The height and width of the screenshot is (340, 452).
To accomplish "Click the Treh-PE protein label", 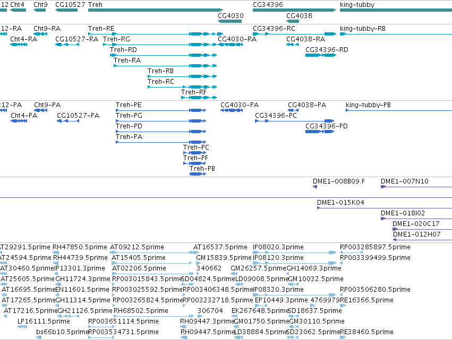I will click(x=129, y=105).
